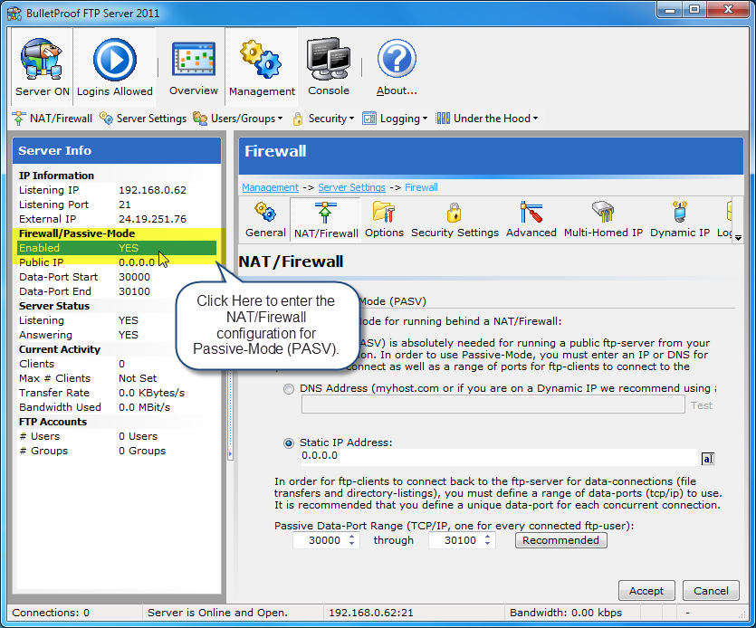
Task: Click the Cancel button
Action: click(x=711, y=590)
